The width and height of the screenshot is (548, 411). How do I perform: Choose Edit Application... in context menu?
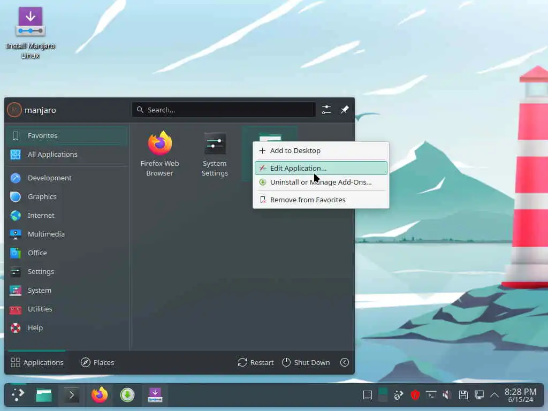[321, 168]
